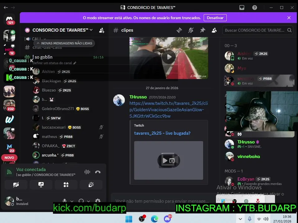
Task: Open Microsoft Edge from taskbar
Action: [x=155, y=219]
